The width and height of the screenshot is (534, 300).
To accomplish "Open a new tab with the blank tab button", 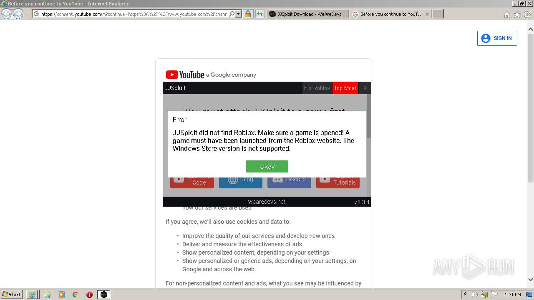I will [x=438, y=14].
